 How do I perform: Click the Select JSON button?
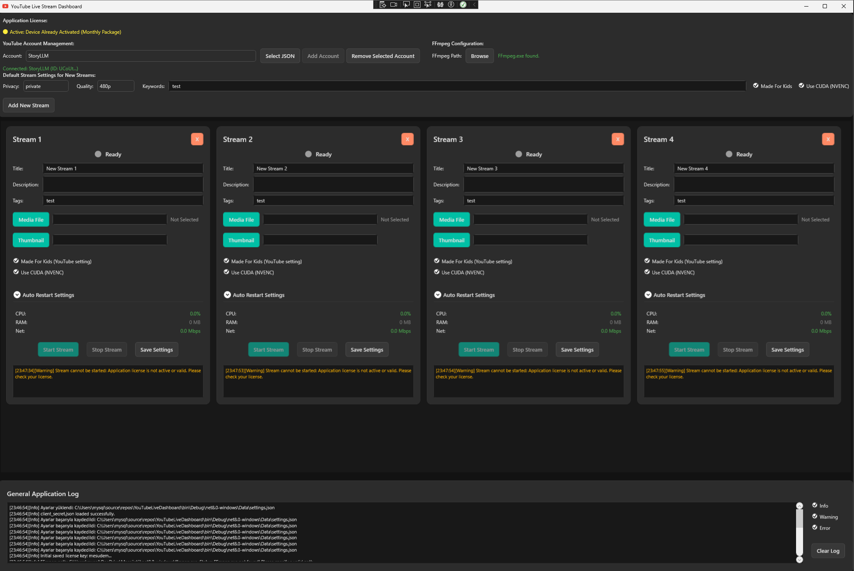[x=280, y=56]
